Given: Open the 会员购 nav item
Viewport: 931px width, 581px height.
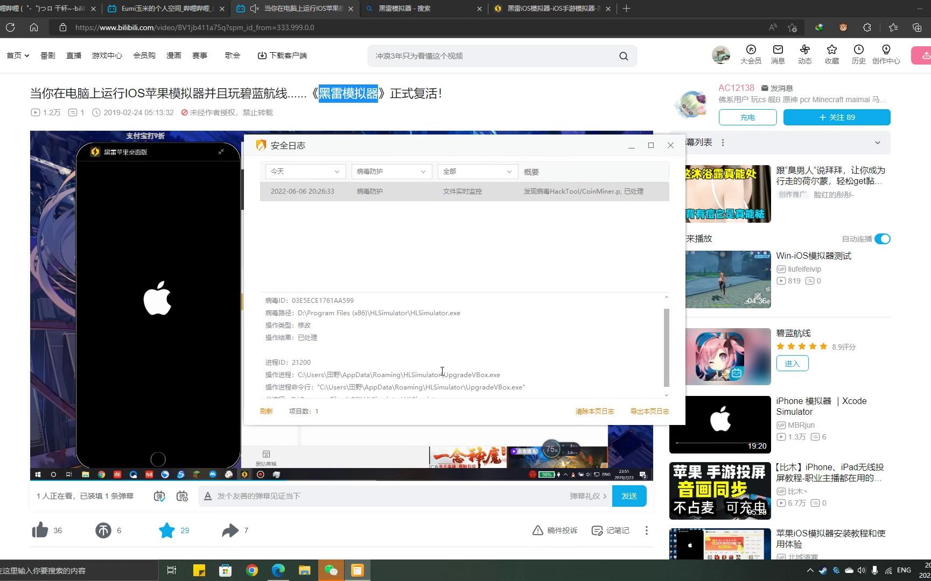Looking at the screenshot, I should [x=144, y=55].
